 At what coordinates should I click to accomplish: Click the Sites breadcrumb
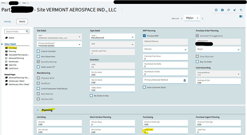coord(24,3)
